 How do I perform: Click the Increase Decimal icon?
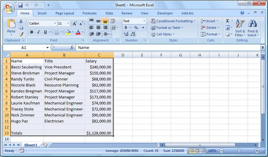(x=126, y=34)
